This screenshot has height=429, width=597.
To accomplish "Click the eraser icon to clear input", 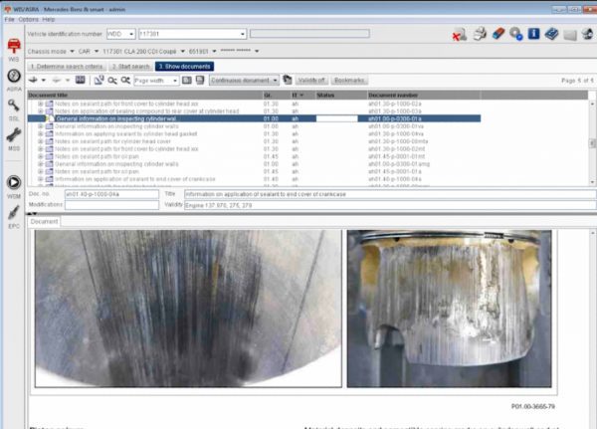I will click(x=498, y=34).
